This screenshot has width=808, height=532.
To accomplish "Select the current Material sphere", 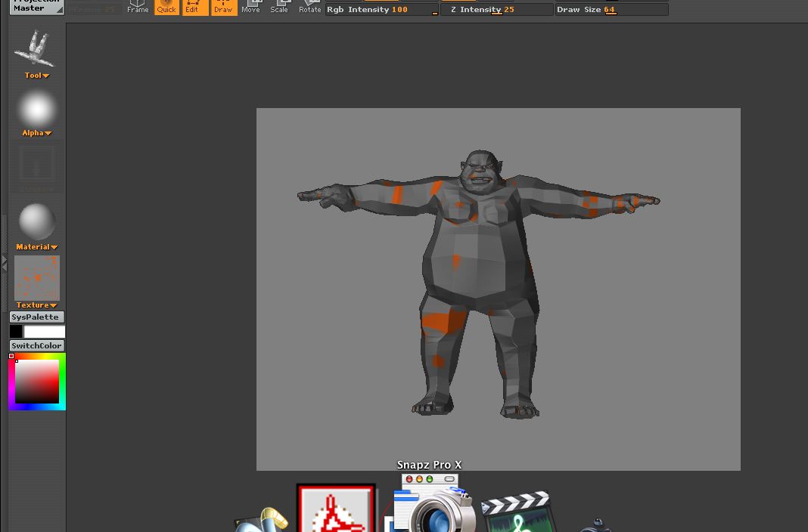I will click(x=36, y=221).
